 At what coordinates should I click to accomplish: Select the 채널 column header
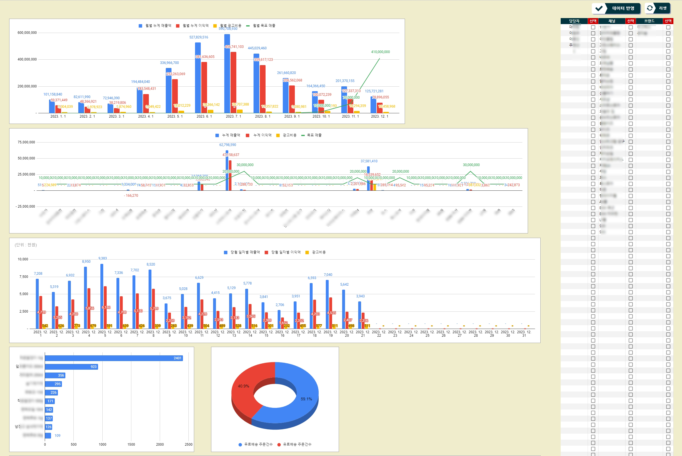tap(612, 21)
